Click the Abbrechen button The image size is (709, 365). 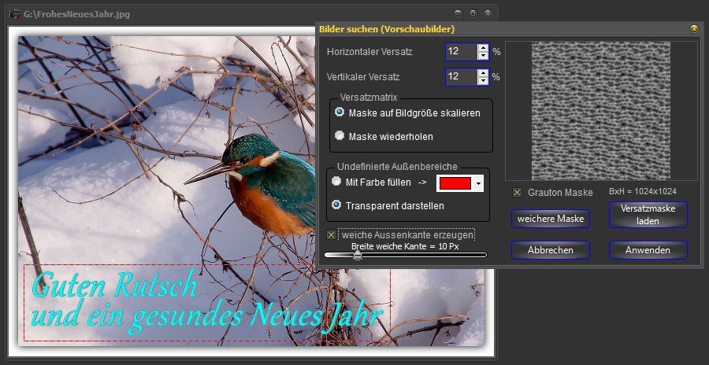pos(551,250)
